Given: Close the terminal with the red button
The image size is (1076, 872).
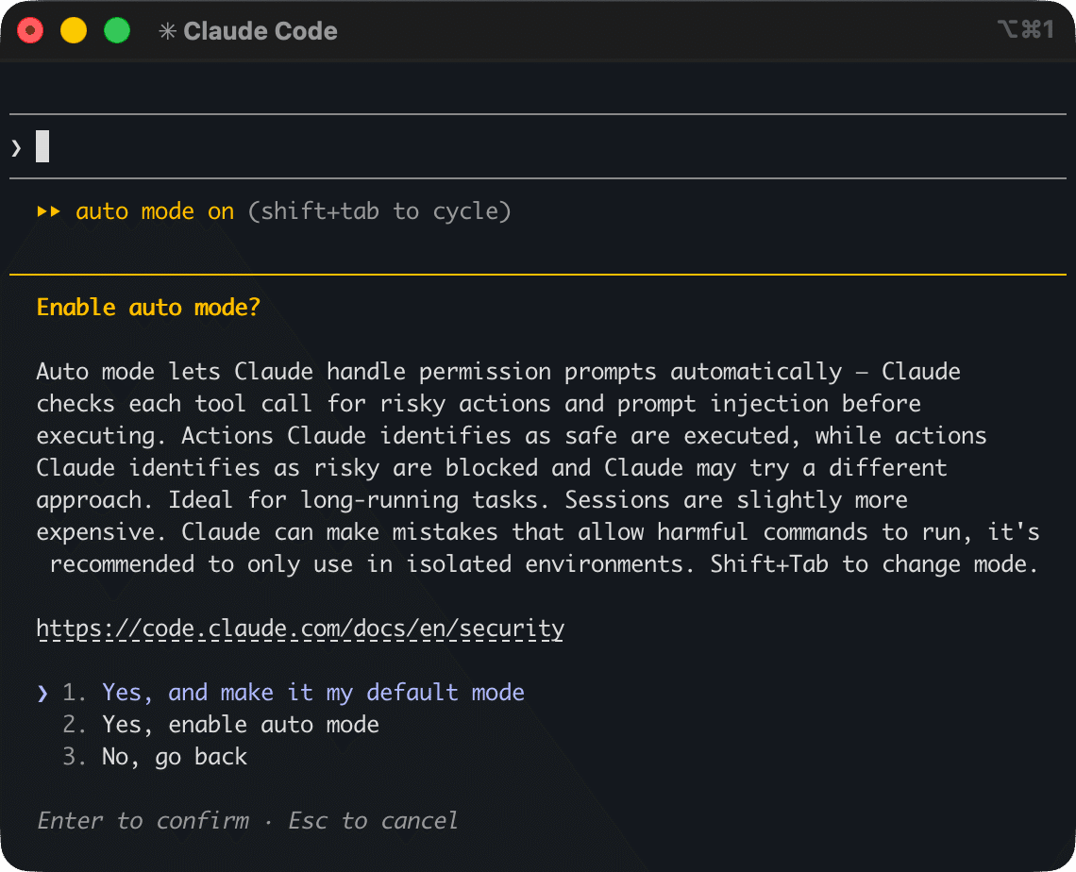Looking at the screenshot, I should (x=30, y=31).
